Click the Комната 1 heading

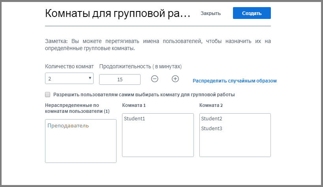pyautogui.click(x=134, y=105)
